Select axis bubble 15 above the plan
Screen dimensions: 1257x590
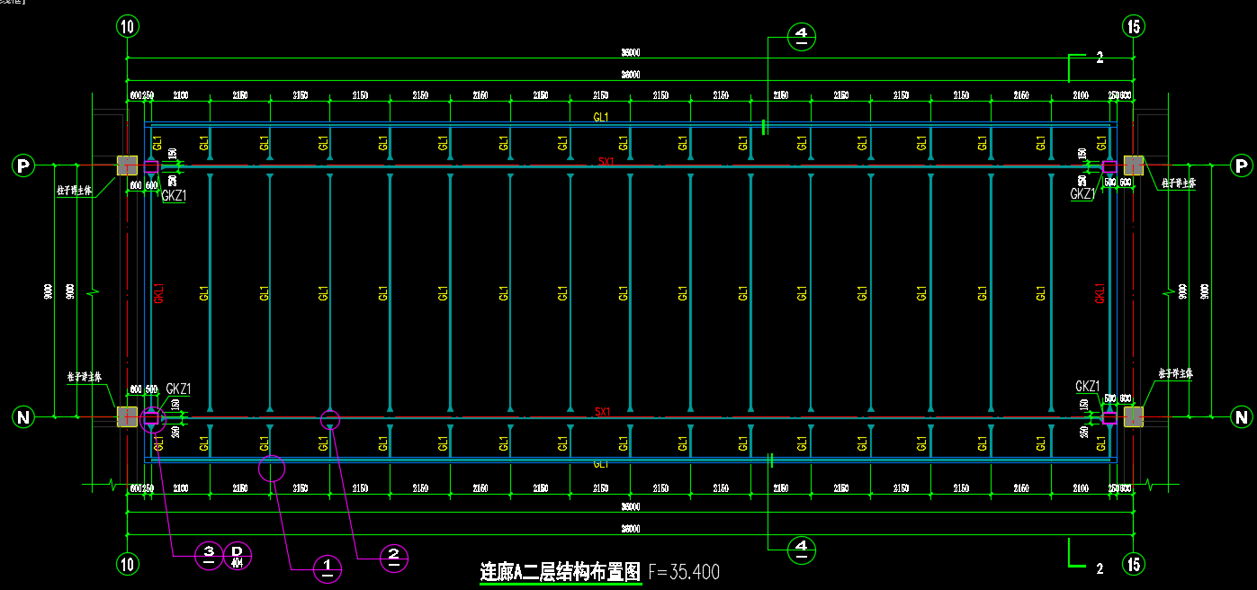pos(1133,26)
